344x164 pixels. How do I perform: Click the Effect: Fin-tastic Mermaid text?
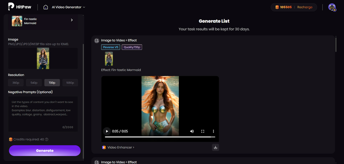pos(121,70)
